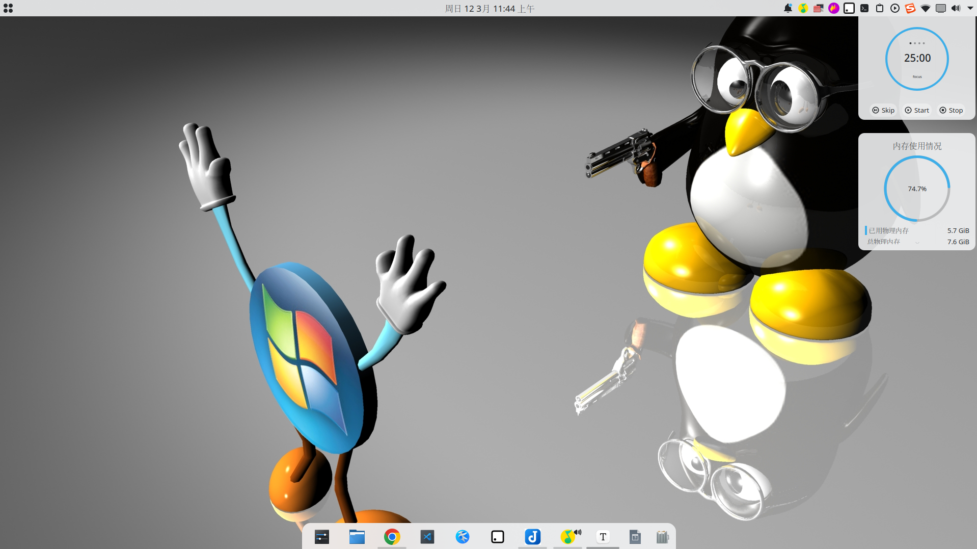Launch Visual Studio Code from the dock
Screen dimensions: 977x549
(x=427, y=537)
